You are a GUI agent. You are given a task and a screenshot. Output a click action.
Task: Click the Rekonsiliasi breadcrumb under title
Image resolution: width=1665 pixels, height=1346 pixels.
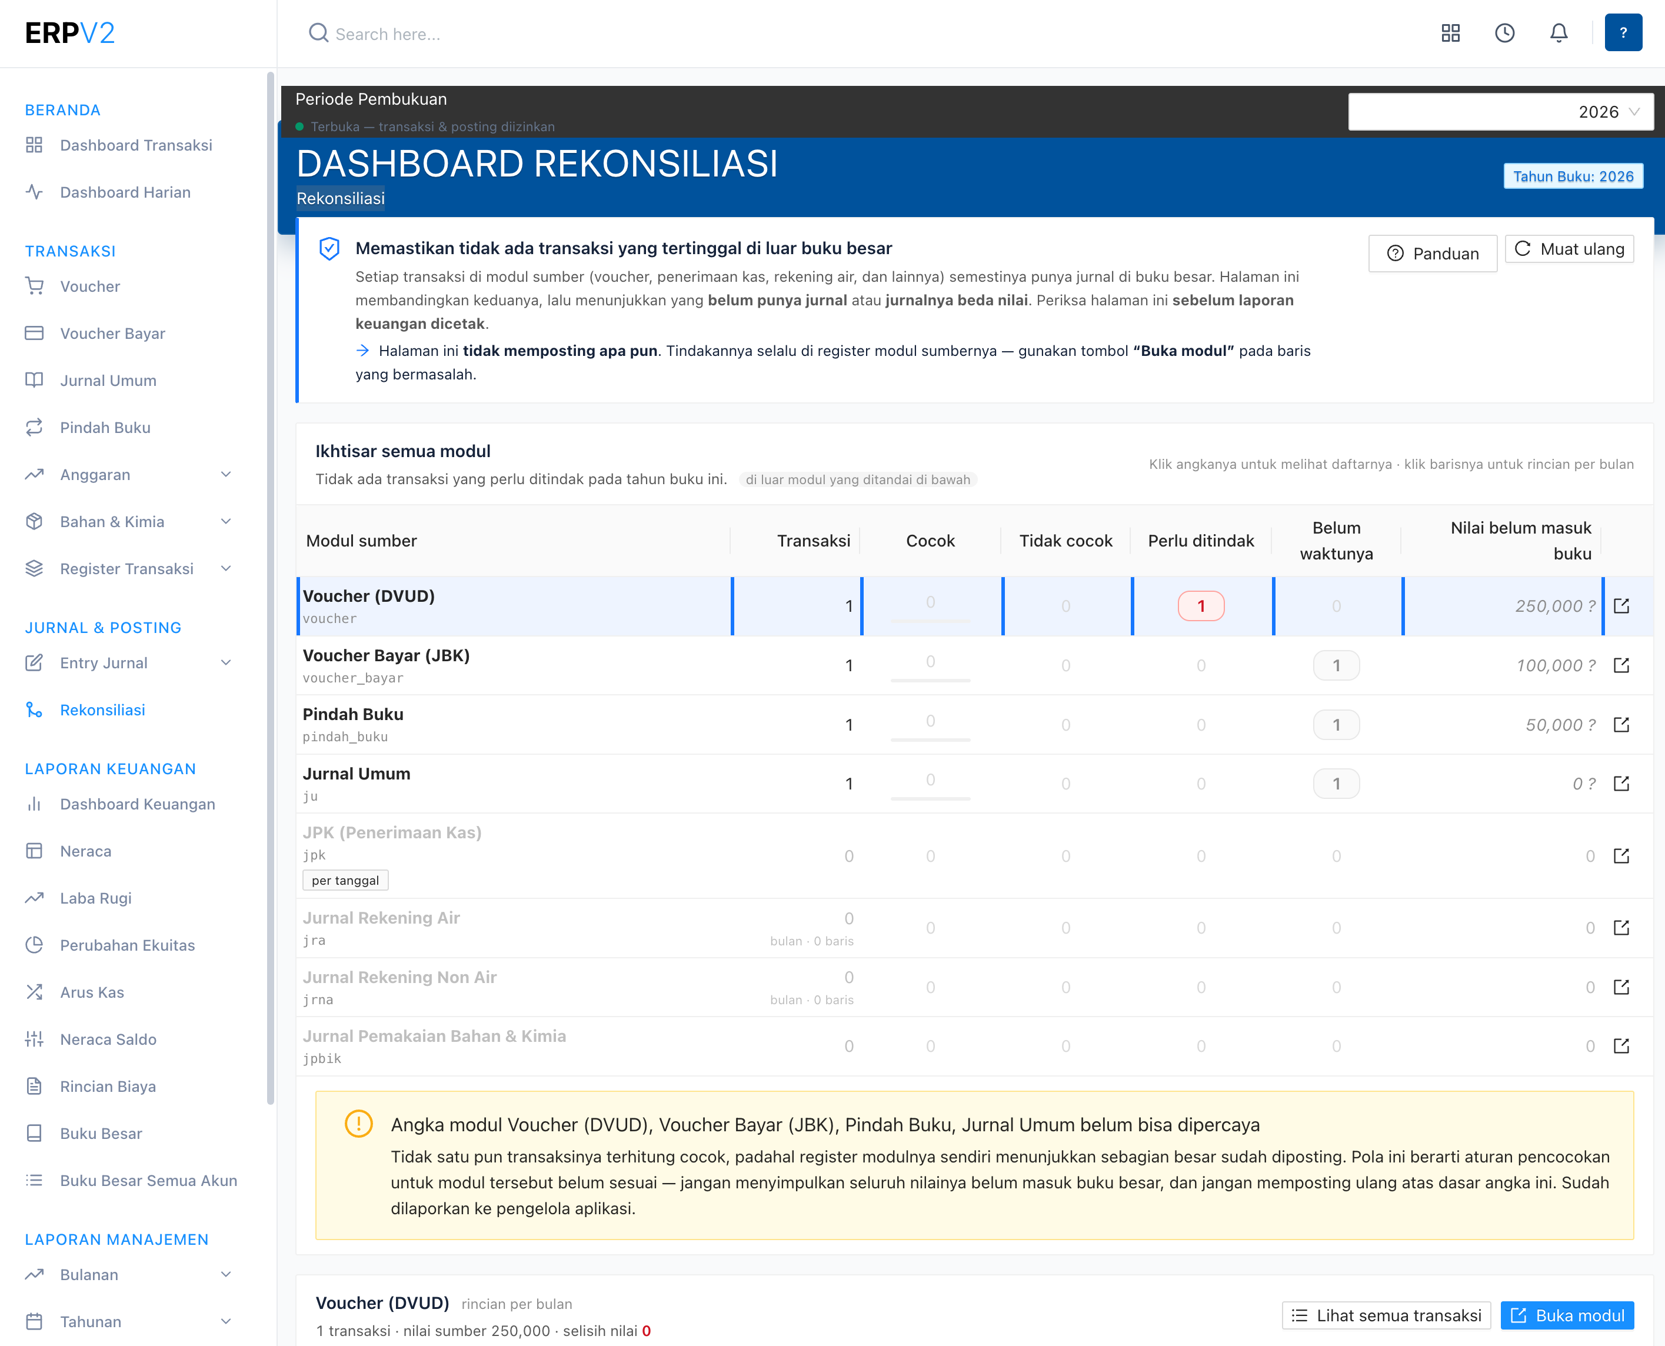(x=341, y=198)
